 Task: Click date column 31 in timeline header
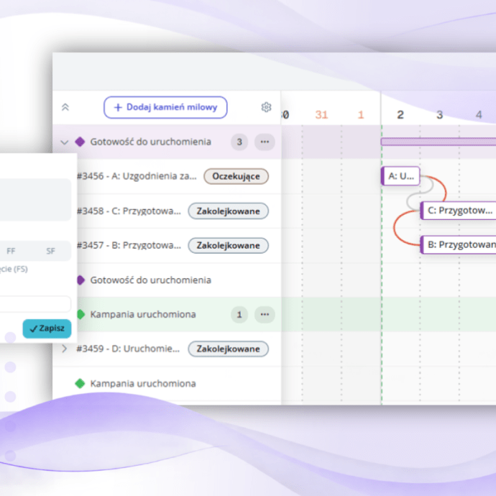coord(321,114)
